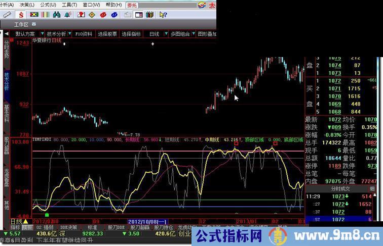
Task: Click the help cursor question icon
Action: point(163,15)
